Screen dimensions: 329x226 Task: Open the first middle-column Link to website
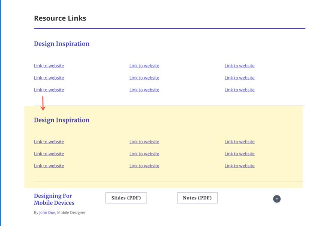(144, 66)
